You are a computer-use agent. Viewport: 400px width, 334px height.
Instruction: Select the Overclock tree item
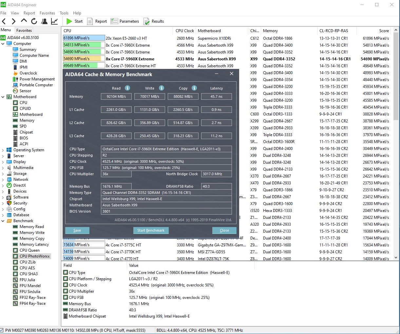(28, 73)
